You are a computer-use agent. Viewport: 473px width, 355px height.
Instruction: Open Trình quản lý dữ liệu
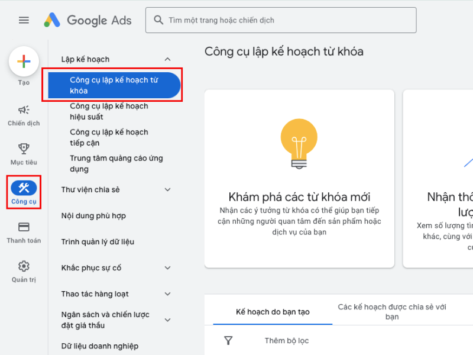click(x=98, y=242)
